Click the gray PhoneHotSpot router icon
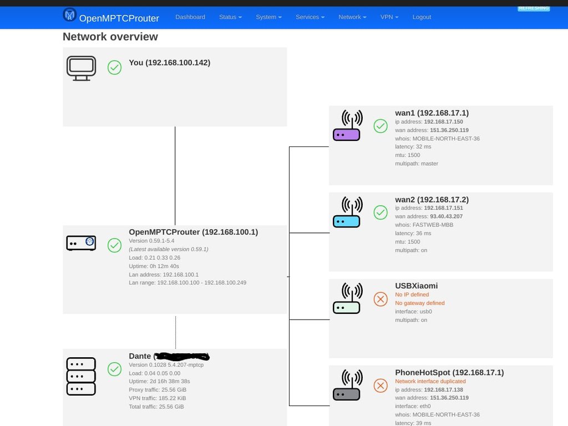Image resolution: width=568 pixels, height=426 pixels. pos(347,385)
